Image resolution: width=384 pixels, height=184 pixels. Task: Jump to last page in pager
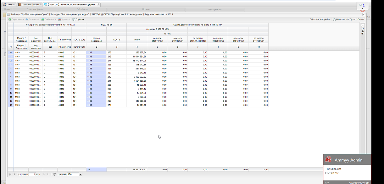[x=48, y=174]
